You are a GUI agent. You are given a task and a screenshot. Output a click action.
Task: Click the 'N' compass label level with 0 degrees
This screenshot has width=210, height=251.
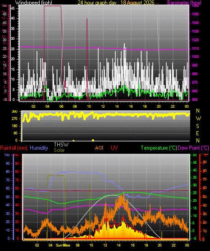[x=198, y=141]
